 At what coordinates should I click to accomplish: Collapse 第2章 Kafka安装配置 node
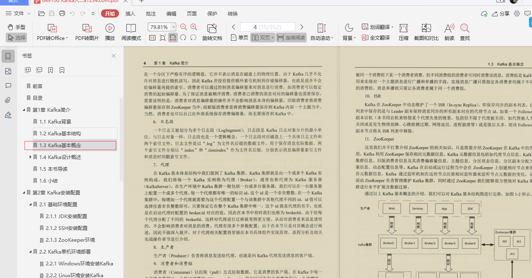pos(24,192)
